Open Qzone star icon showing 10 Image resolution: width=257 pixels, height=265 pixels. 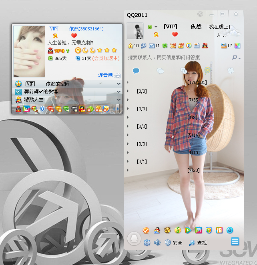pyautogui.click(x=133, y=46)
